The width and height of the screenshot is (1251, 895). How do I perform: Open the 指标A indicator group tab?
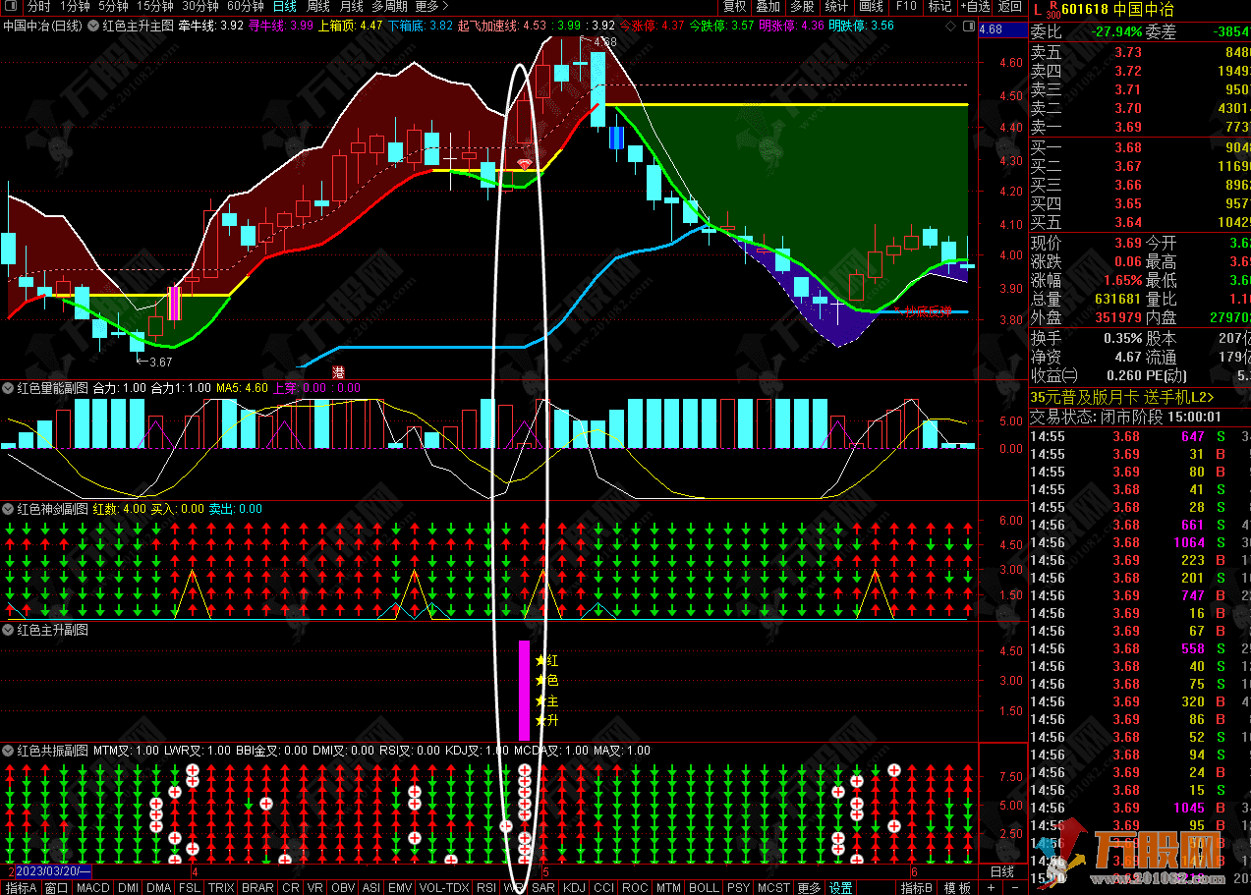tap(21, 887)
